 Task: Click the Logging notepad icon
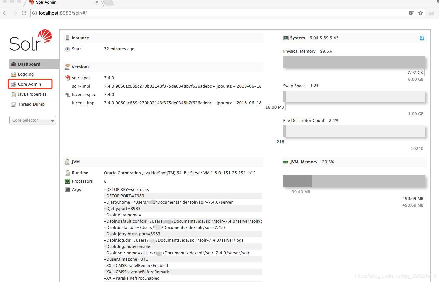tap(13, 74)
